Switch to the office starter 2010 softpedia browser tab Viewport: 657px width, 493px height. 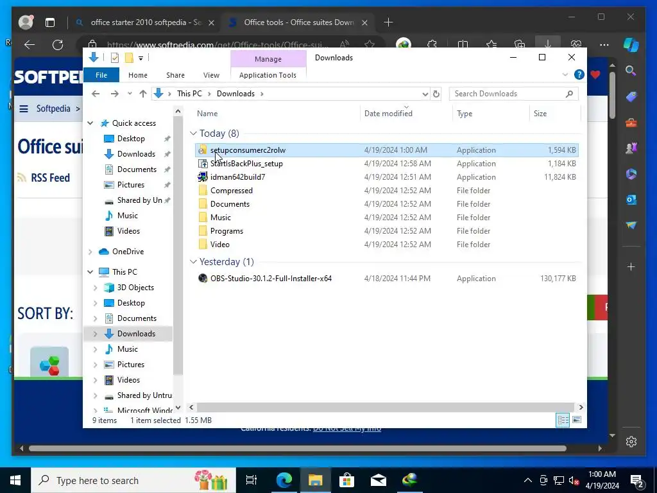click(x=146, y=22)
